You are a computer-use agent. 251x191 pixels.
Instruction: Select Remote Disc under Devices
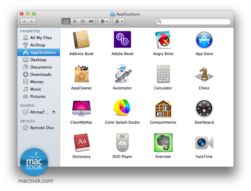point(39,128)
